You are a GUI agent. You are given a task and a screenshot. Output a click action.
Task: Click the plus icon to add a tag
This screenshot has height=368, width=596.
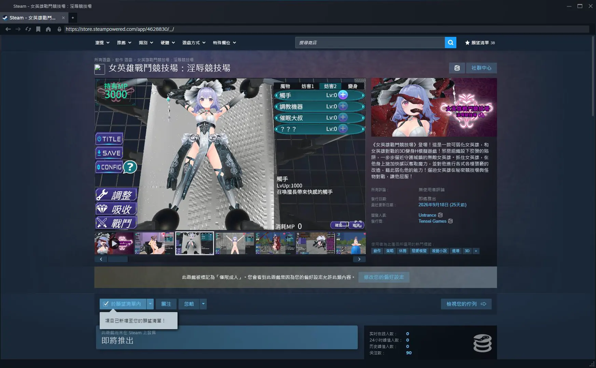point(476,251)
